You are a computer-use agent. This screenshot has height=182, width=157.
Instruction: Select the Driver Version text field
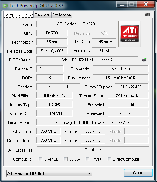point(92,122)
